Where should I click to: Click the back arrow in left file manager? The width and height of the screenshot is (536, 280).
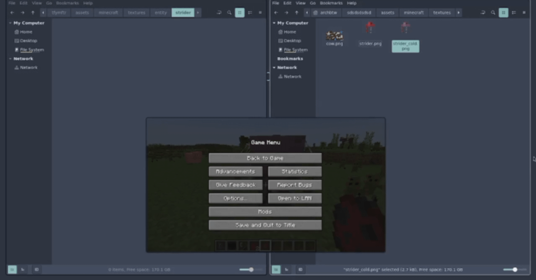(12, 12)
